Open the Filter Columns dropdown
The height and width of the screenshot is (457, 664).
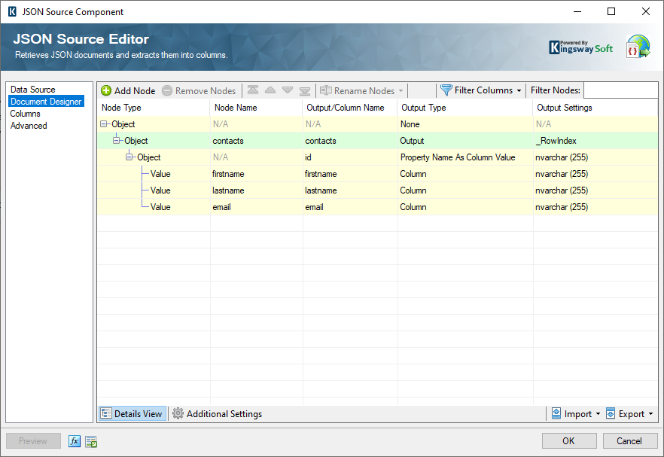(481, 90)
